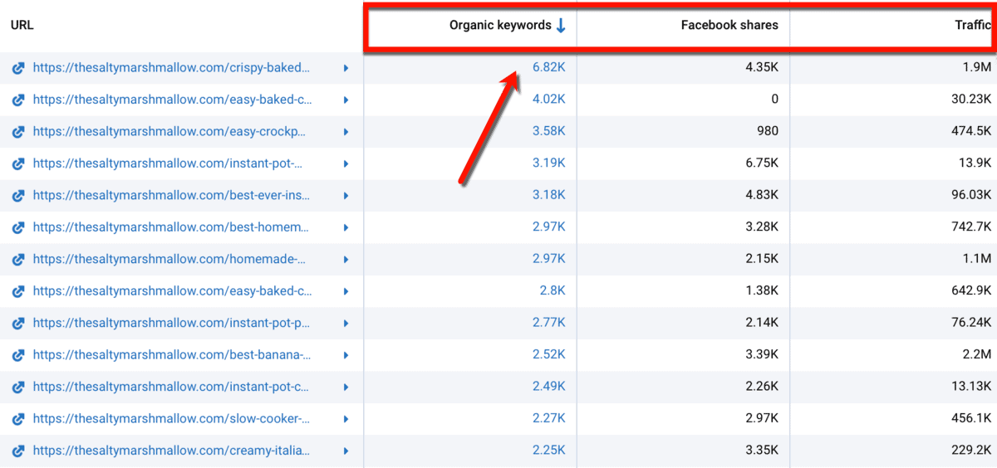Open the best-banana URL link
997x468 pixels.
pos(172,355)
